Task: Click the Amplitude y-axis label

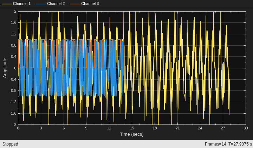Action: pos(5,68)
